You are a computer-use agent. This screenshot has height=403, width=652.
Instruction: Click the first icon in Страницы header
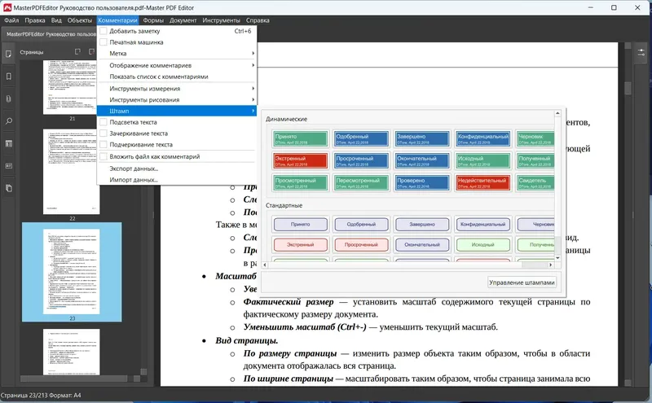[77, 51]
